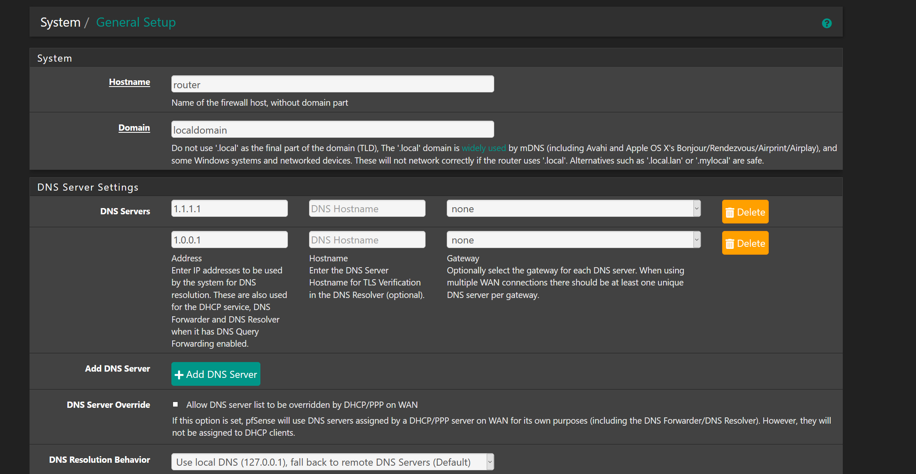Open the 'widely used' link
Viewport: 916px width, 474px height.
coord(483,148)
